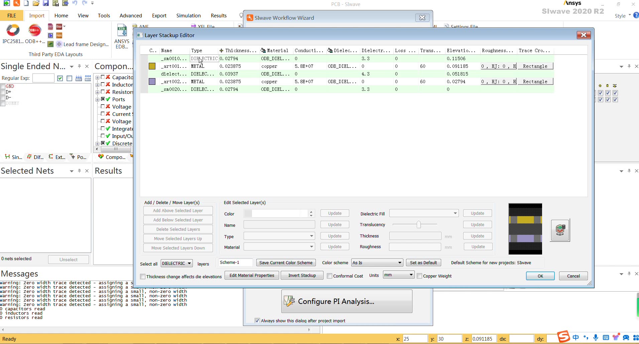The height and width of the screenshot is (344, 639).
Task: Click the DXF import icon in ribbon
Action: click(50, 26)
